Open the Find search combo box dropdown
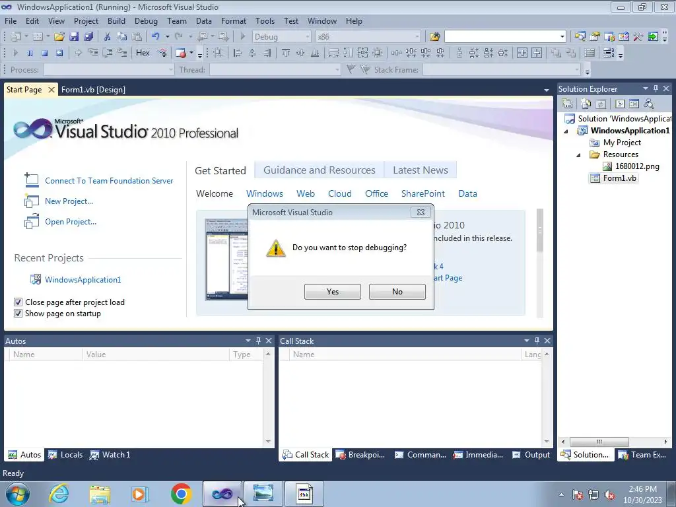 (562, 37)
